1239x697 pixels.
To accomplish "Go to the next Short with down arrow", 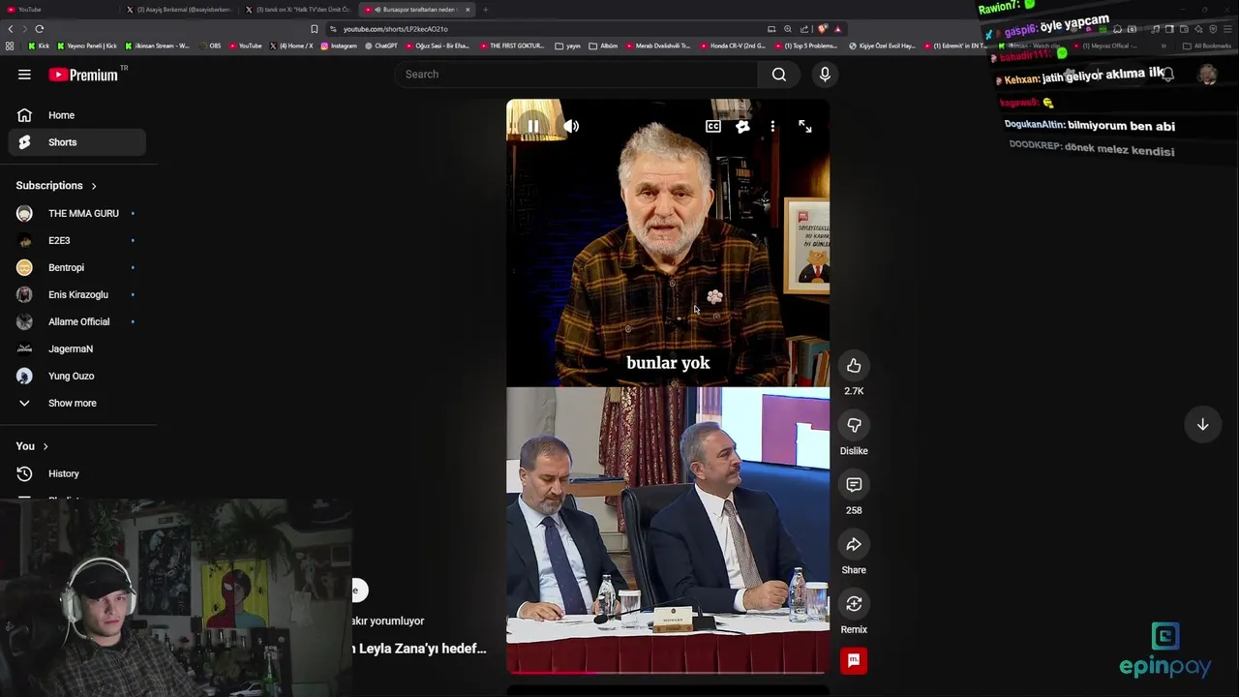I will click(x=1202, y=425).
